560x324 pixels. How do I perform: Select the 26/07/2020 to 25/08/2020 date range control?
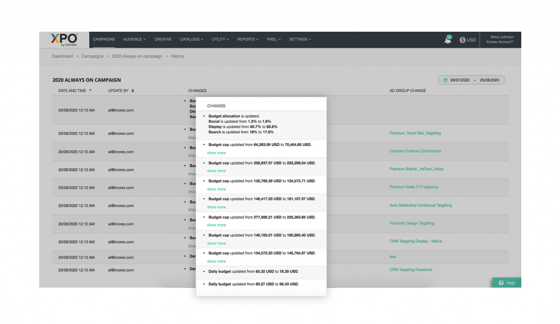point(471,79)
